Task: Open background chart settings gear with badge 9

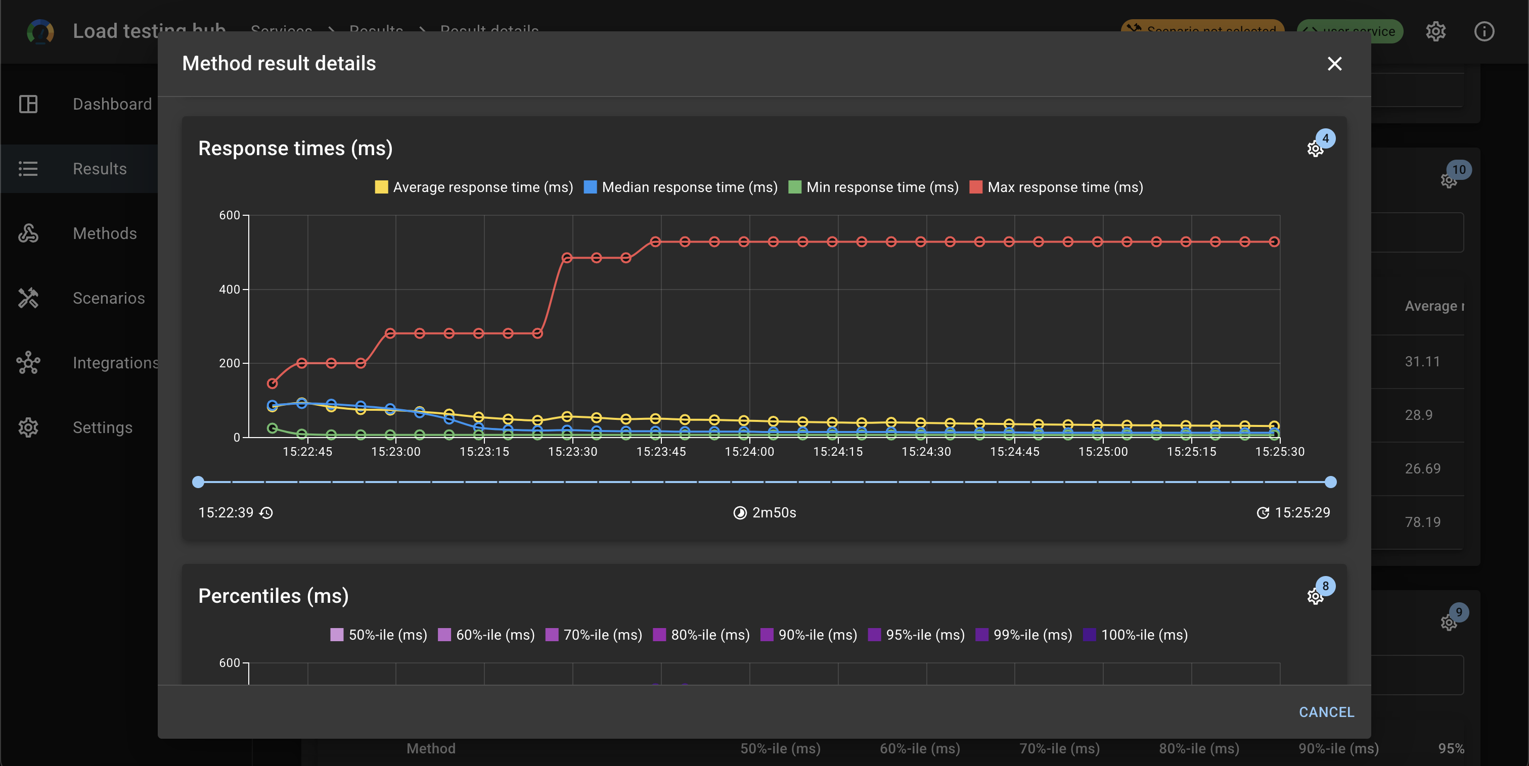Action: 1449,623
